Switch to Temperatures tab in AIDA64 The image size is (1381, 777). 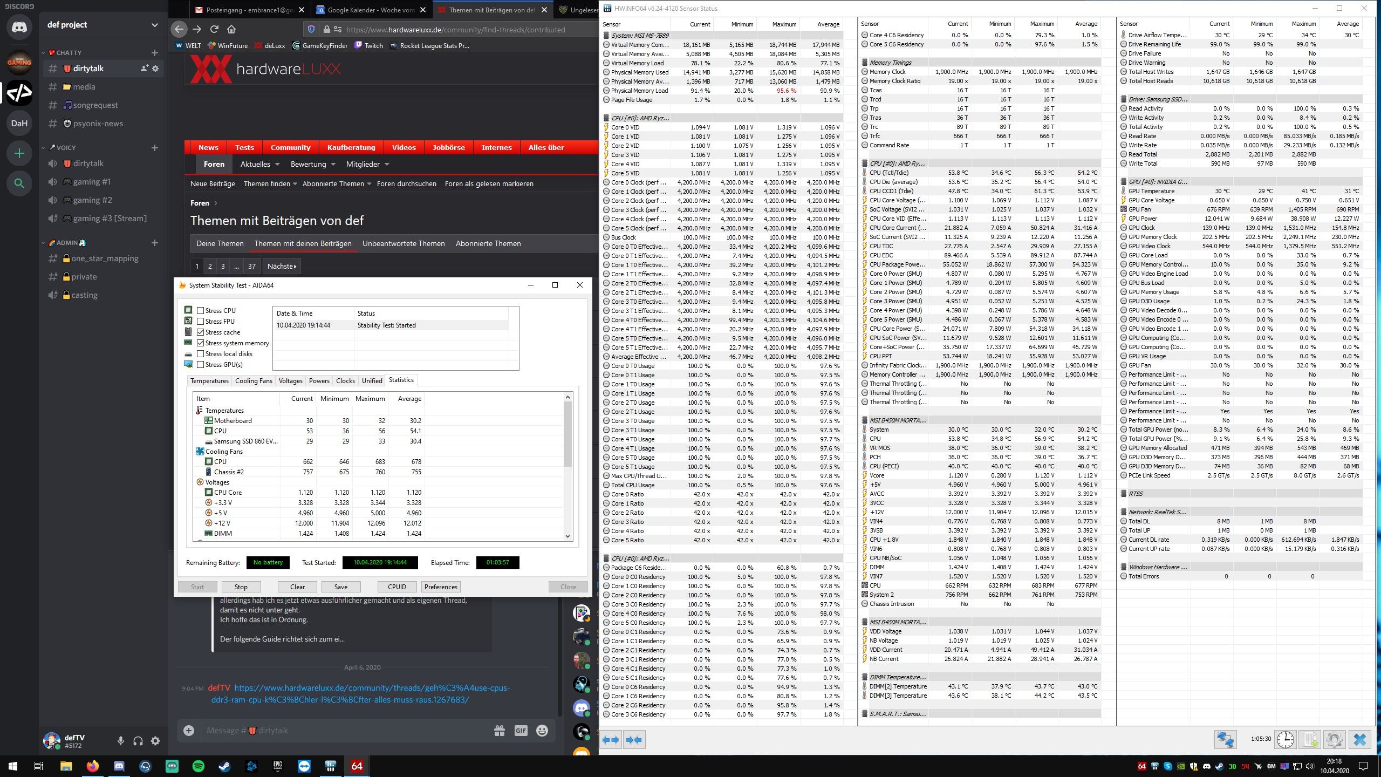(209, 381)
